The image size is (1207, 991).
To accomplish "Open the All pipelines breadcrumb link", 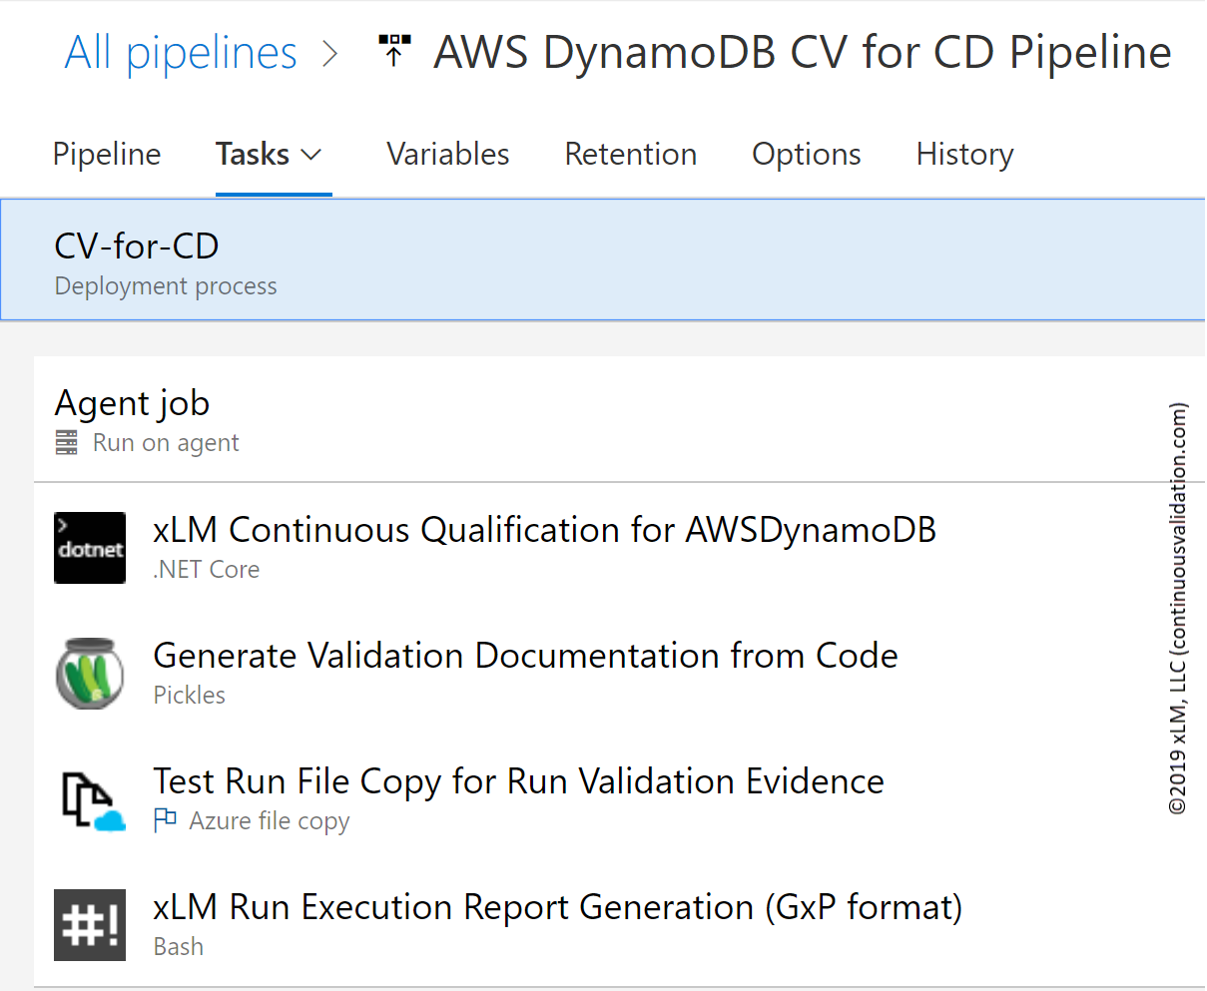I will click(181, 53).
